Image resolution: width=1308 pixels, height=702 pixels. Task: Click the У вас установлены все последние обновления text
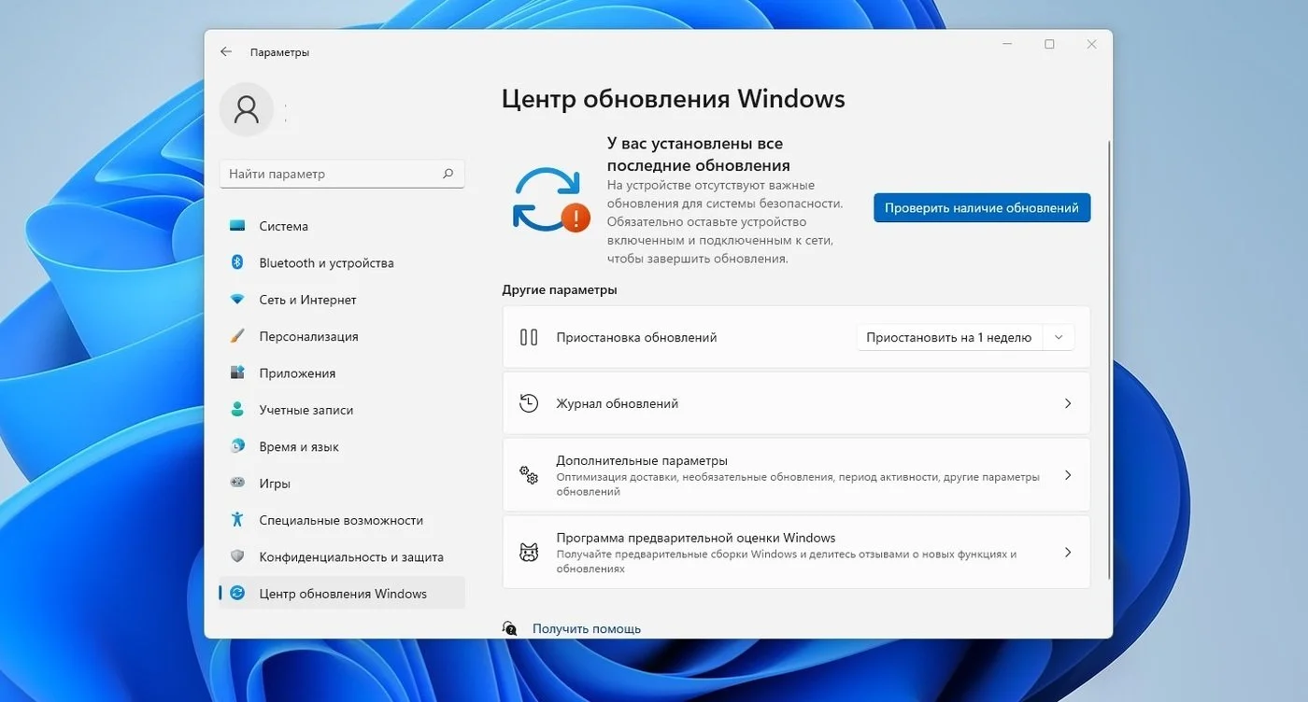[698, 154]
